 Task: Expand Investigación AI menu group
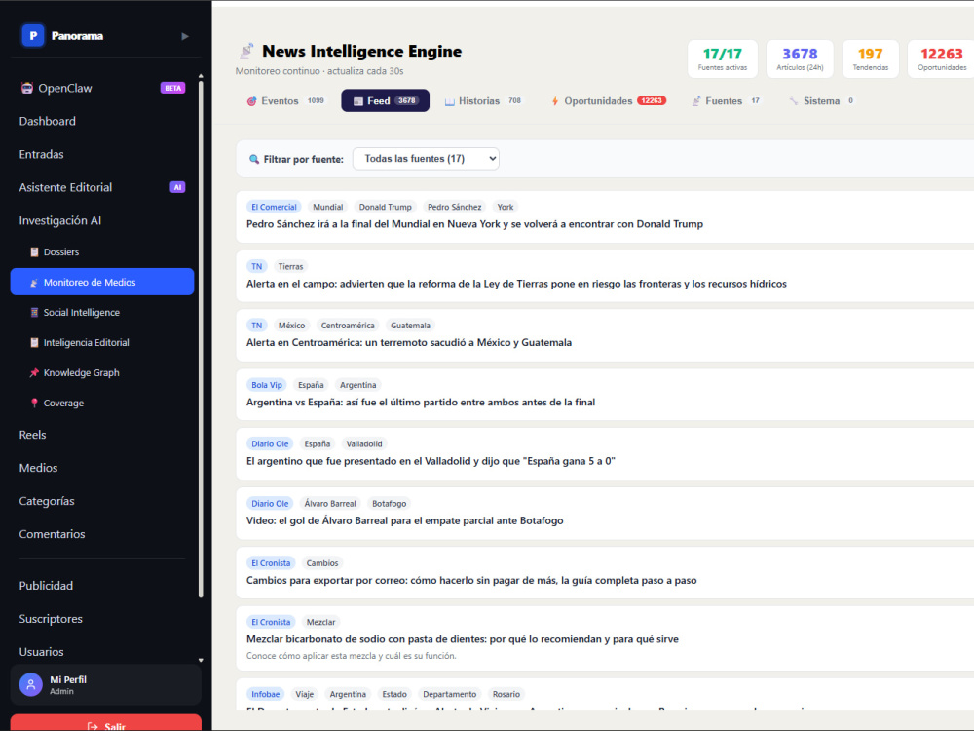[x=59, y=220]
